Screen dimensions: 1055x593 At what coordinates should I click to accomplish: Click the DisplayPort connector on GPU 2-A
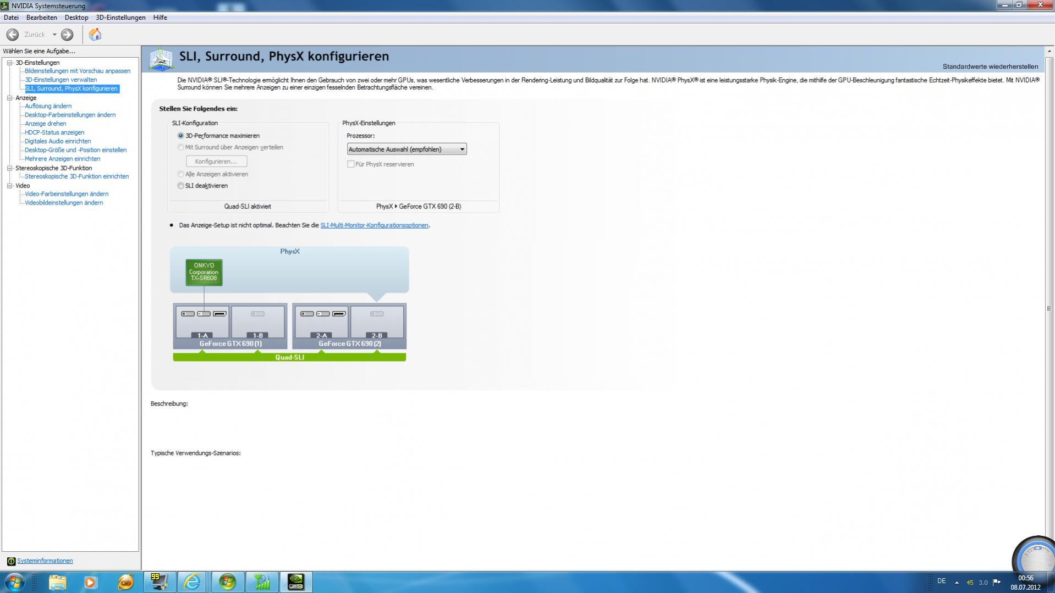click(x=339, y=314)
